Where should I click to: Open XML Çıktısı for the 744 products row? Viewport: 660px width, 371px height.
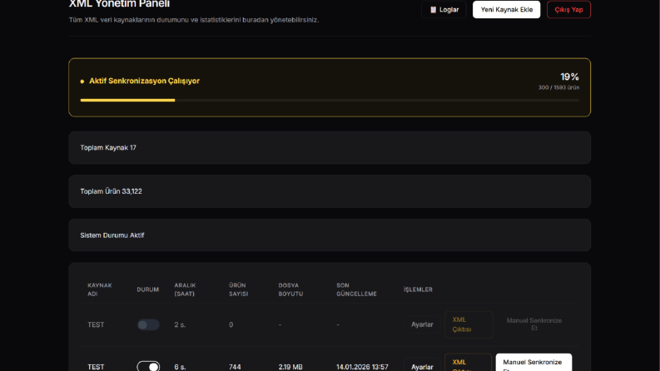coord(469,364)
